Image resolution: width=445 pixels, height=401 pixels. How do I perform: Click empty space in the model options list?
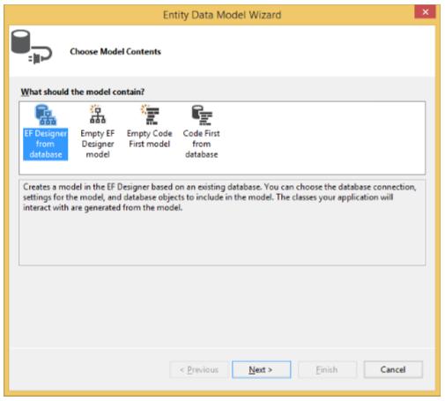pyautogui.click(x=323, y=138)
